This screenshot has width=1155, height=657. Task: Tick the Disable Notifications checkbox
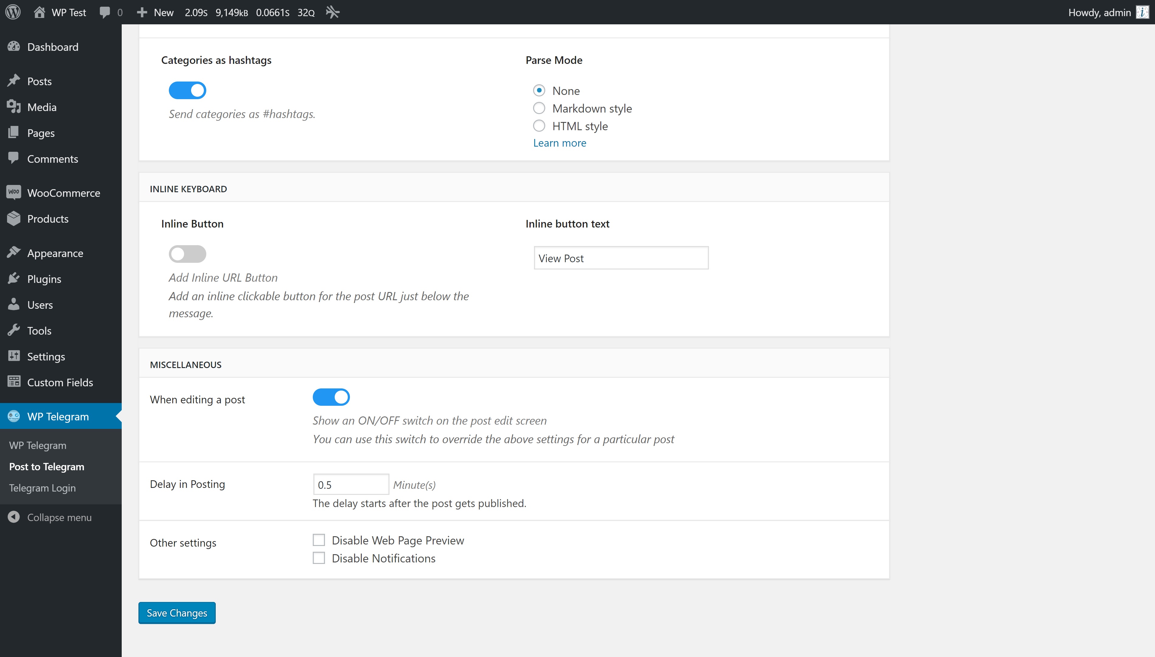(319, 558)
